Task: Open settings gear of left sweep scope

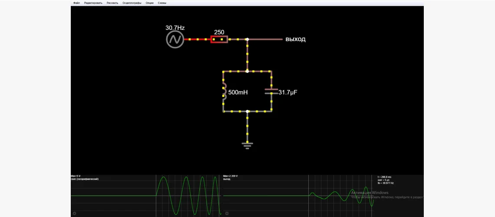Action: point(74,214)
